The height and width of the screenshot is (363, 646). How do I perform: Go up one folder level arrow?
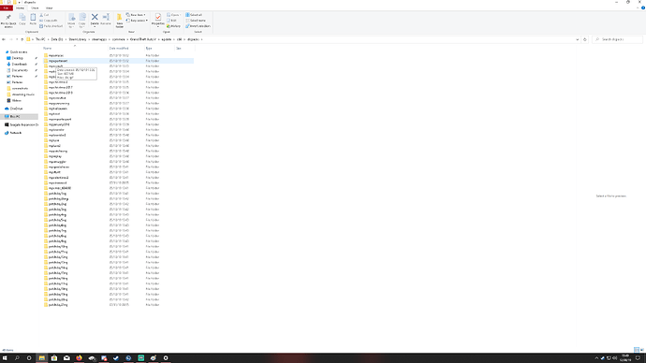pos(22,39)
